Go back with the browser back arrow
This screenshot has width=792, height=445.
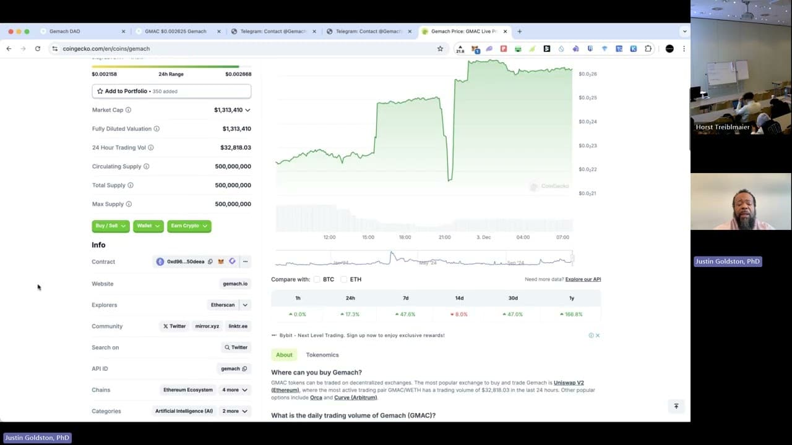coord(9,48)
